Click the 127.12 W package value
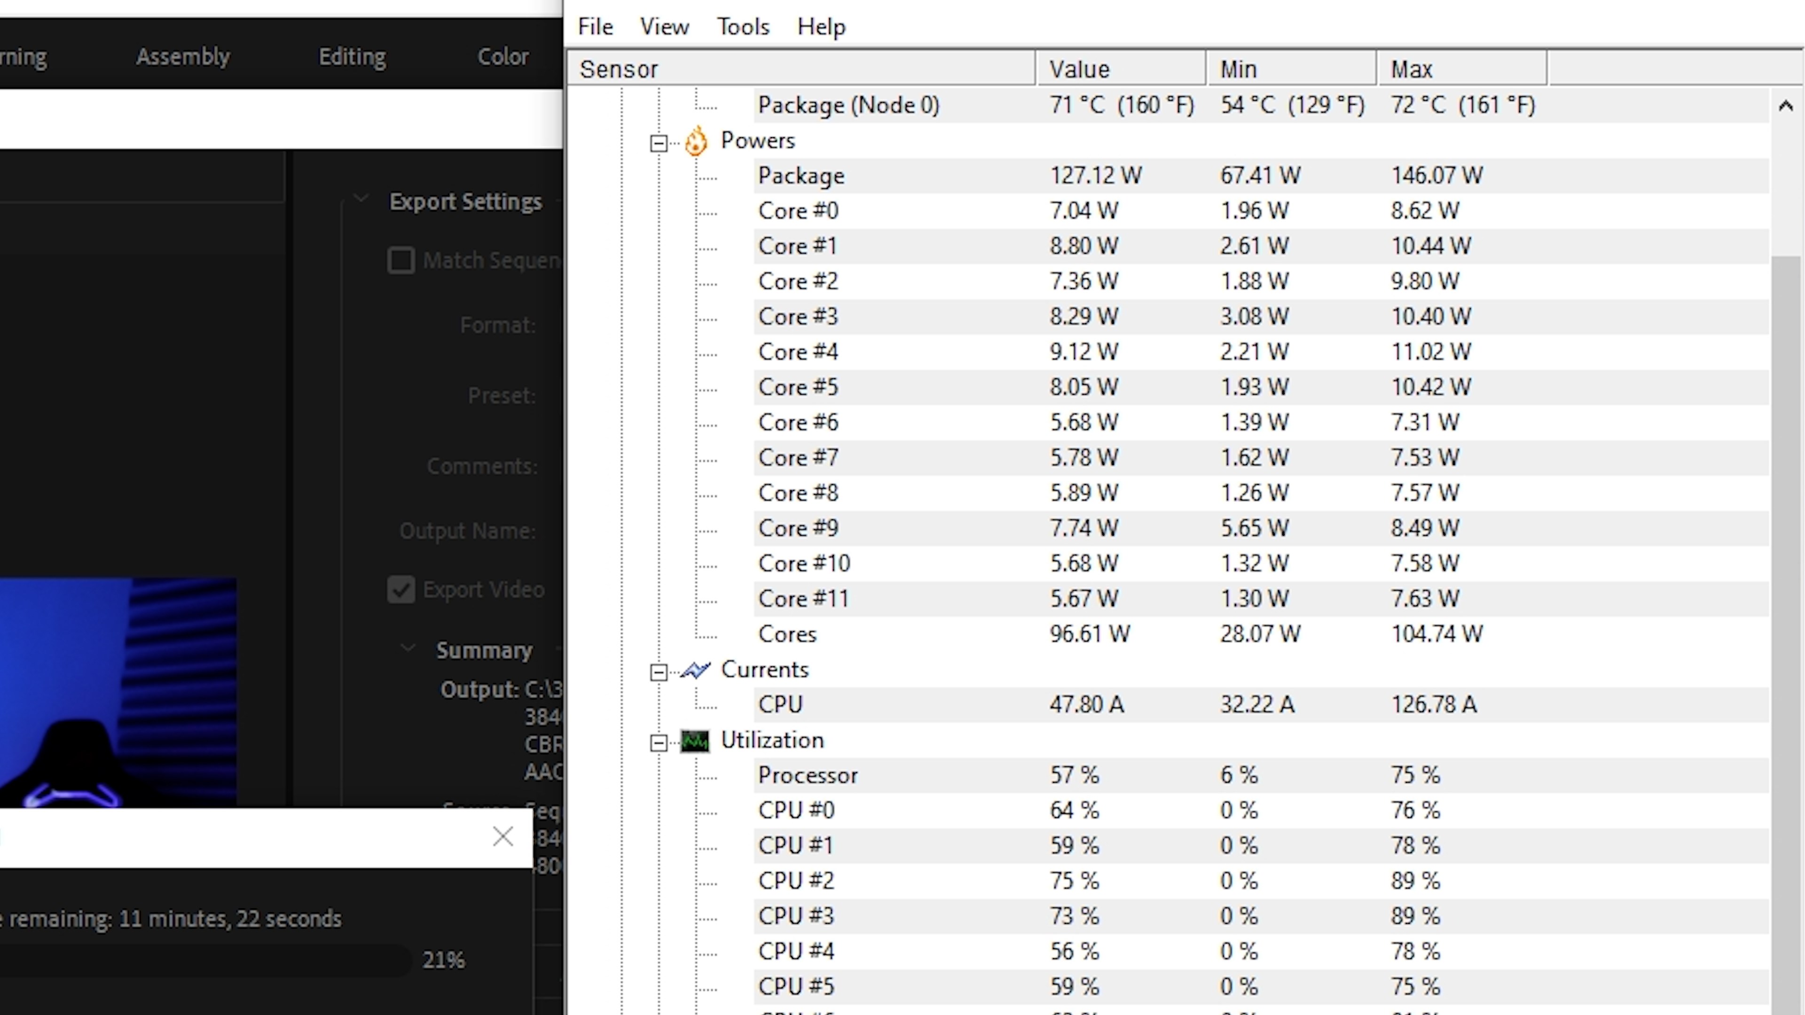This screenshot has height=1015, width=1805. (1095, 175)
